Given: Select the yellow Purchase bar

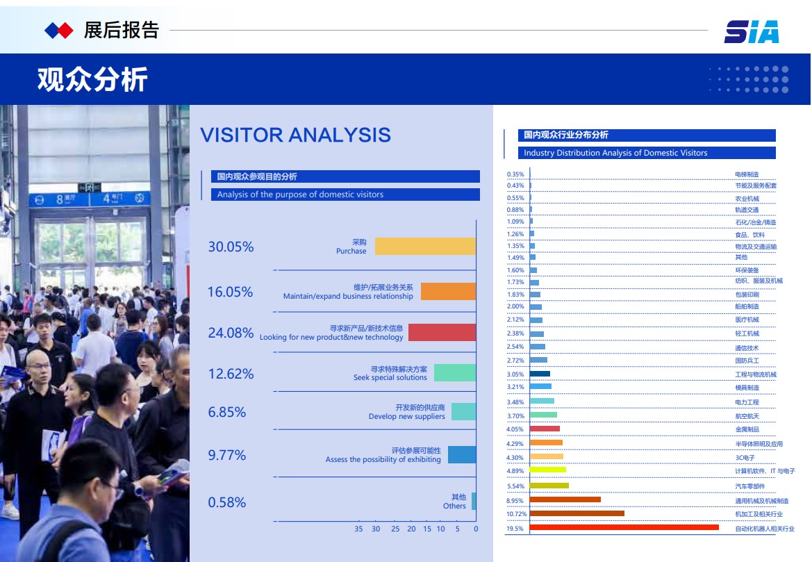Looking at the screenshot, I should (x=425, y=246).
